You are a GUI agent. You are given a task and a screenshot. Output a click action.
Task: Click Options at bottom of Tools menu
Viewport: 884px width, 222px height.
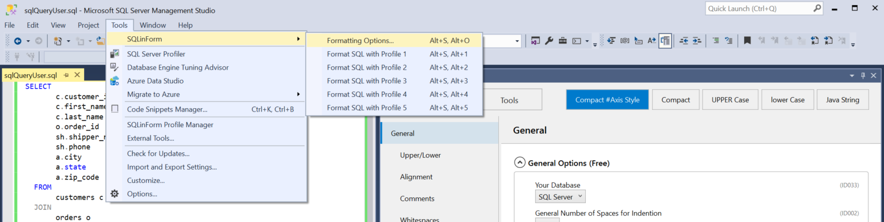(205, 194)
